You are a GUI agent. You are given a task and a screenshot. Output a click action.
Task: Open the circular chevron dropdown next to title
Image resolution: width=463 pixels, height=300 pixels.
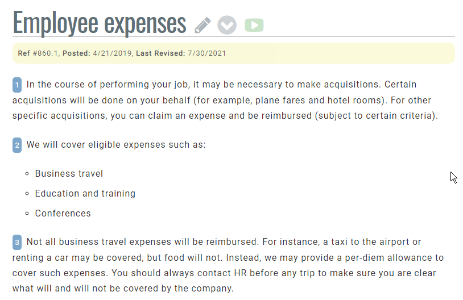coord(227,26)
